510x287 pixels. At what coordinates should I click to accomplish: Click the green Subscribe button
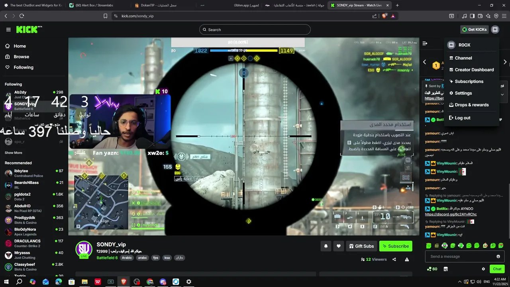pos(396,246)
